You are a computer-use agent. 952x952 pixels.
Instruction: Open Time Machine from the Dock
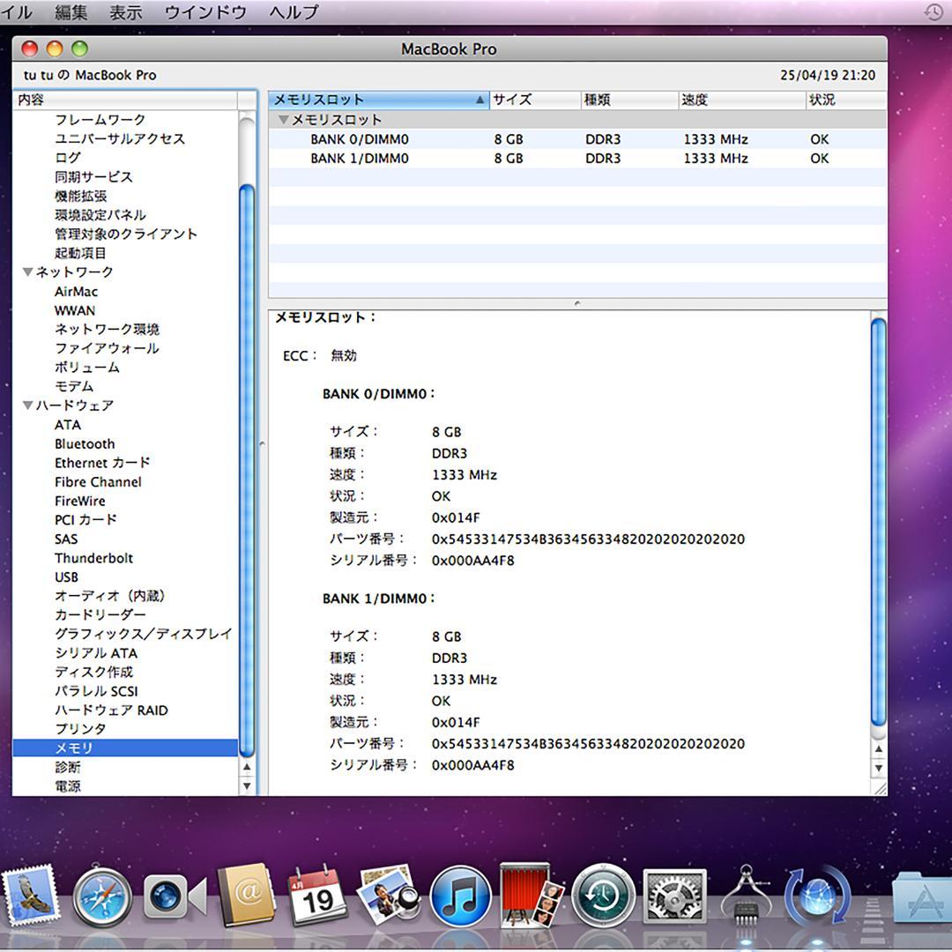(601, 899)
